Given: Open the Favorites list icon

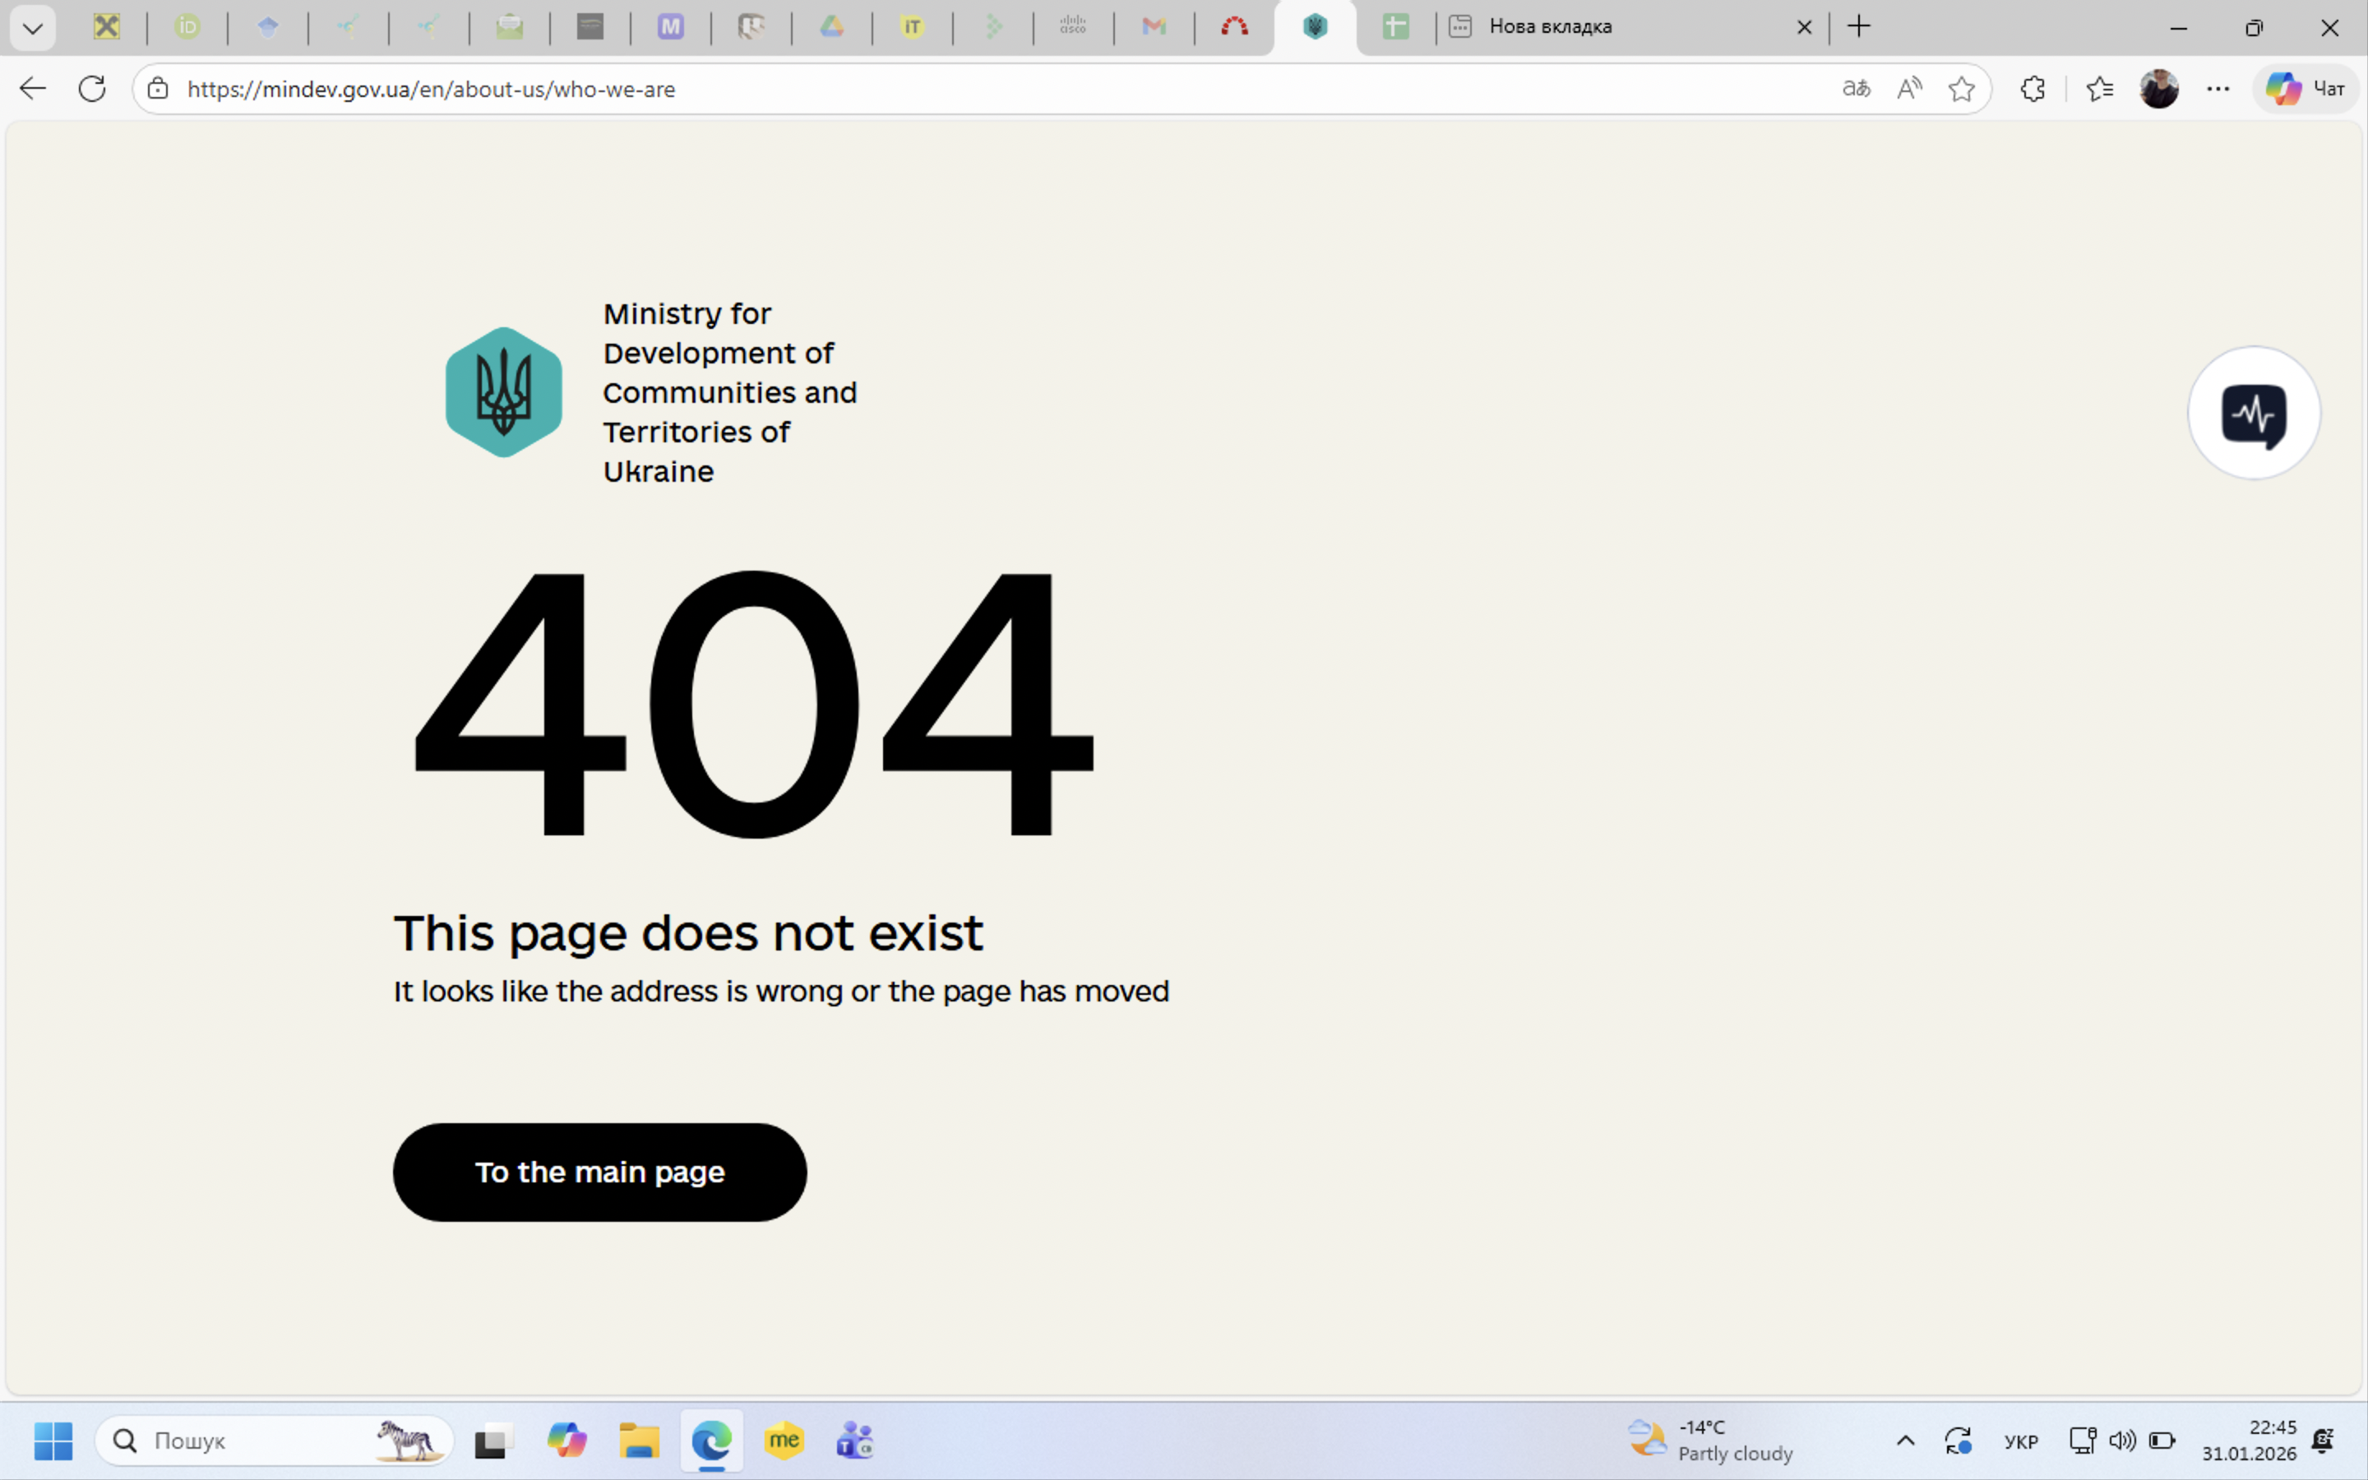Looking at the screenshot, I should click(x=2099, y=89).
